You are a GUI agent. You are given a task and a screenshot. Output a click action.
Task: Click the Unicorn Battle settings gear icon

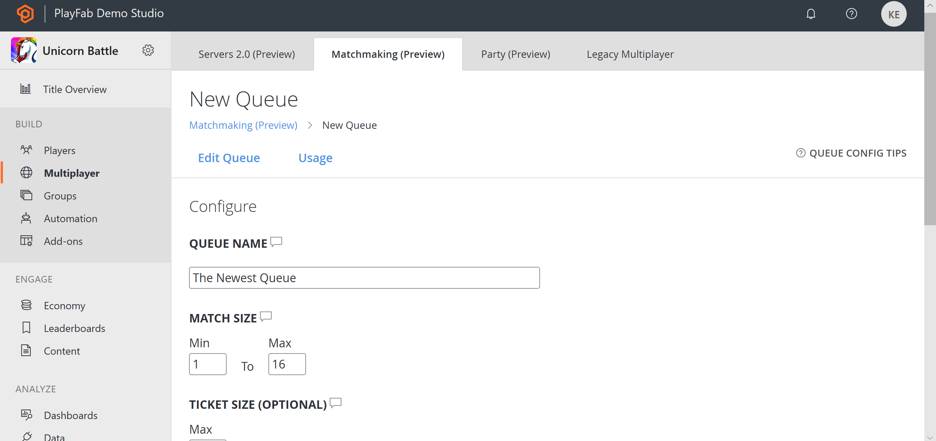point(149,50)
